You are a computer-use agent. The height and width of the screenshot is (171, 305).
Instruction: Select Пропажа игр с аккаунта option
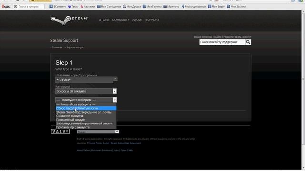click(86, 127)
